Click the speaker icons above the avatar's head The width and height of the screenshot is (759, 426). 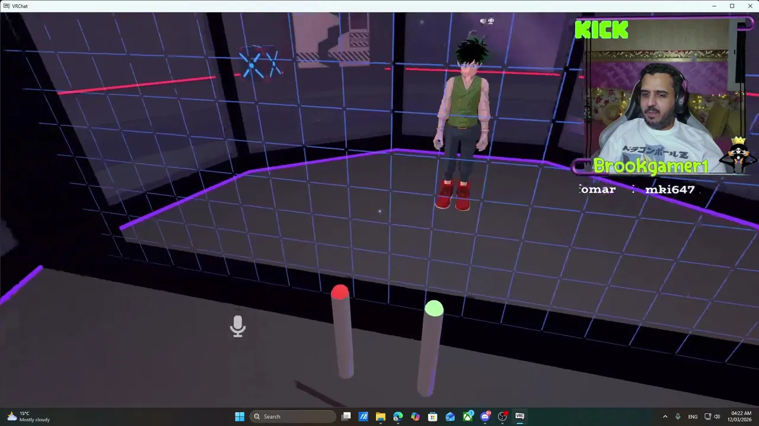pyautogui.click(x=487, y=21)
